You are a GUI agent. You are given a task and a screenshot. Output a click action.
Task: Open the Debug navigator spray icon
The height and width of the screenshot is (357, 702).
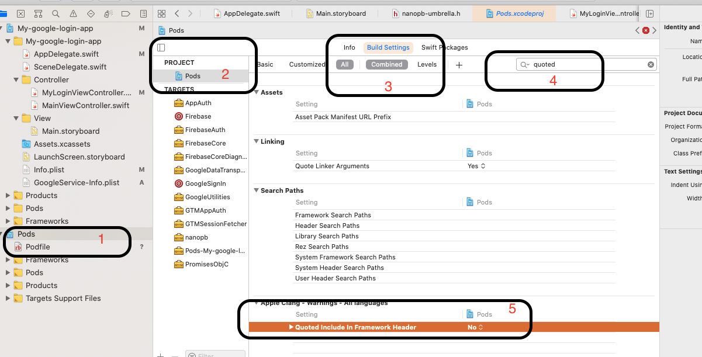tap(108, 13)
